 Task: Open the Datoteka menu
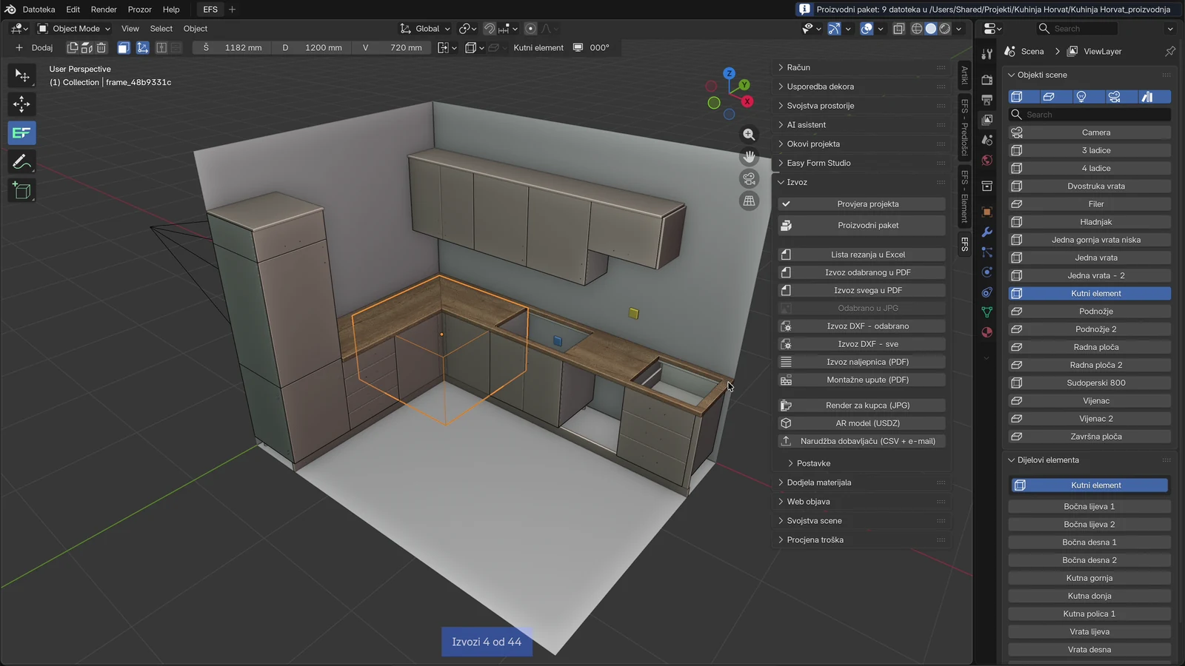39,10
